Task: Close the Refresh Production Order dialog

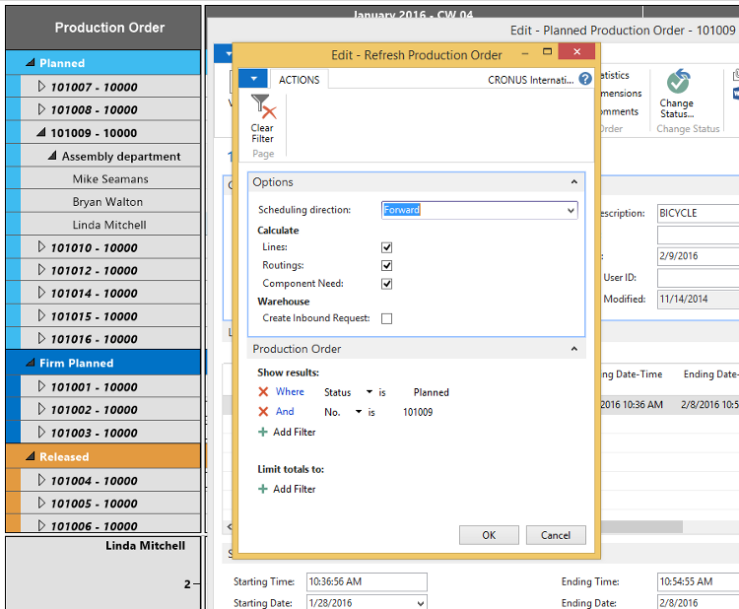Action: [x=576, y=51]
